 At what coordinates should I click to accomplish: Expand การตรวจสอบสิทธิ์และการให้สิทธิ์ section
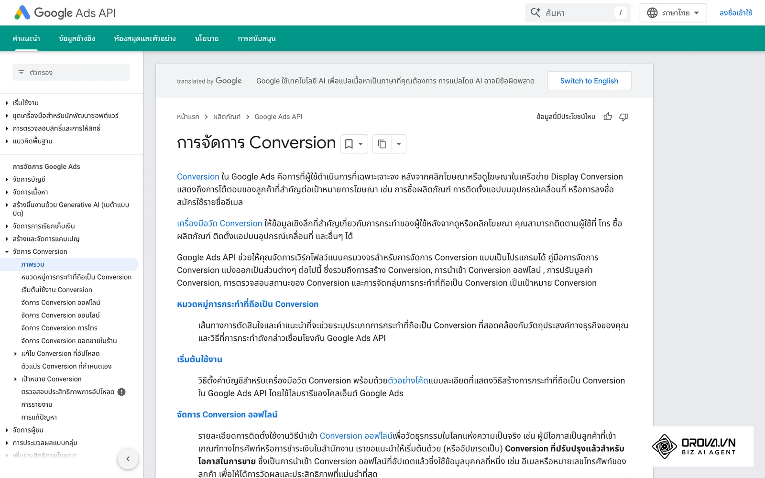(x=7, y=129)
